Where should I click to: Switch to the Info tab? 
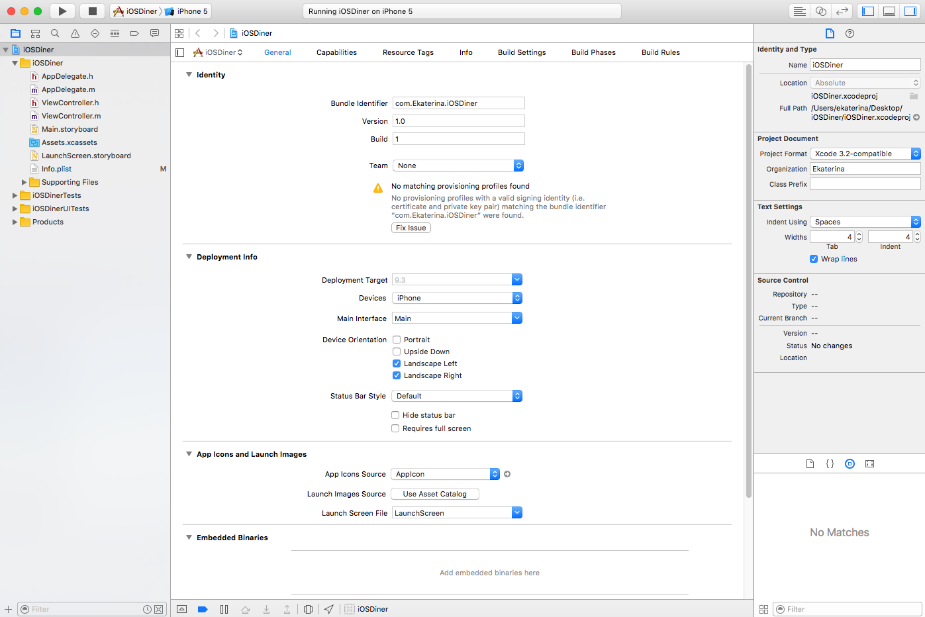466,52
